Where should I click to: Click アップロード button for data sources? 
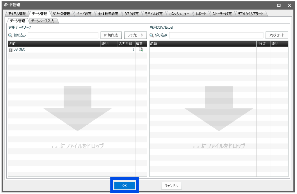(135, 35)
